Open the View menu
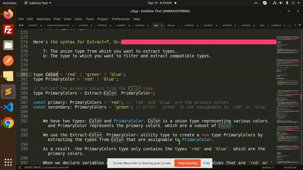Screen dimensions: 303x170 pyautogui.click(x=68, y=19)
